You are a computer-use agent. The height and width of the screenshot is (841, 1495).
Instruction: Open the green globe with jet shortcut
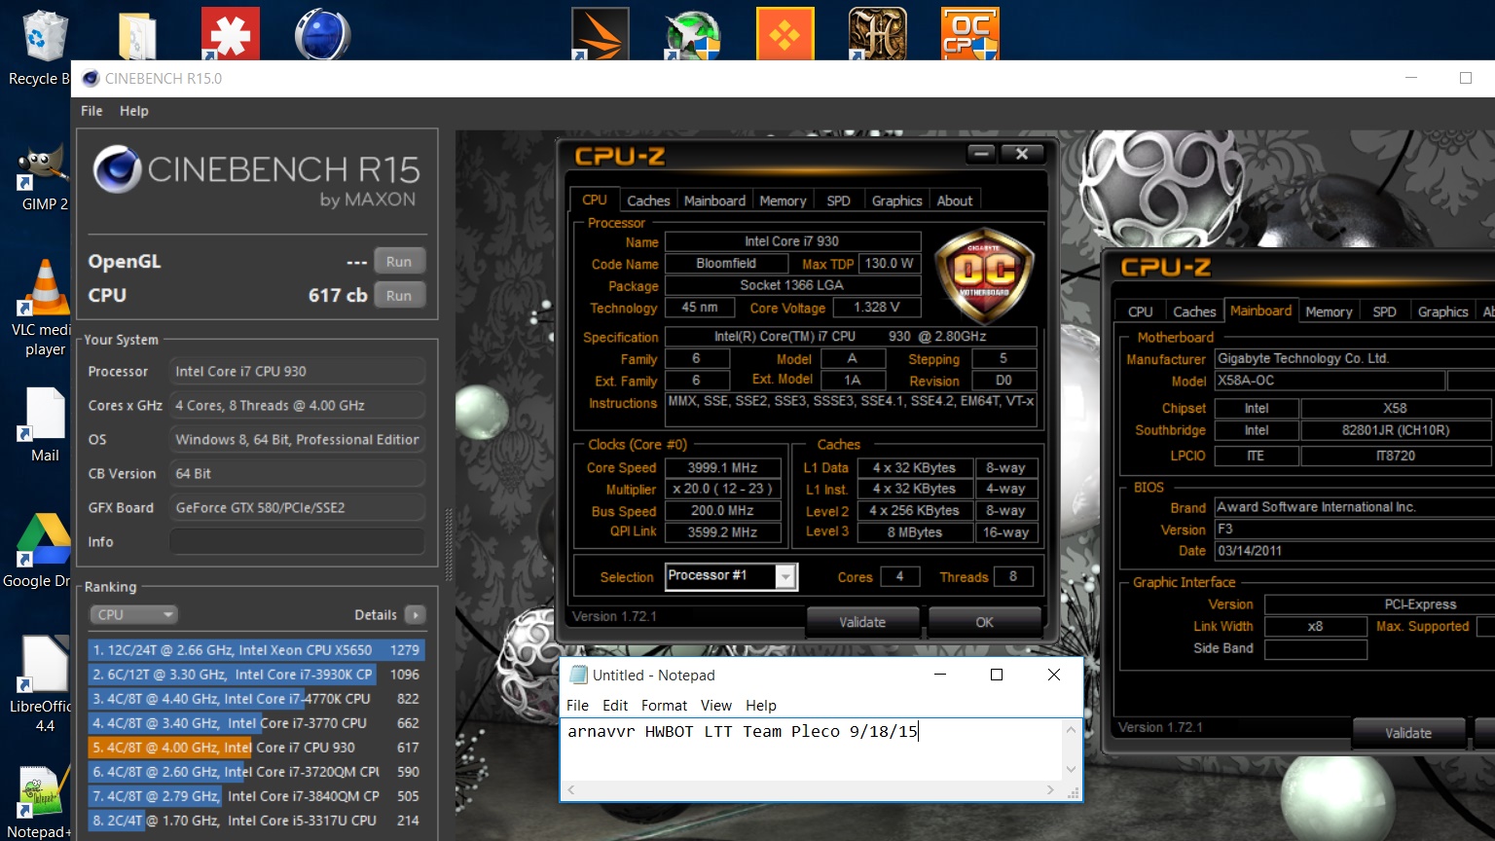(692, 34)
